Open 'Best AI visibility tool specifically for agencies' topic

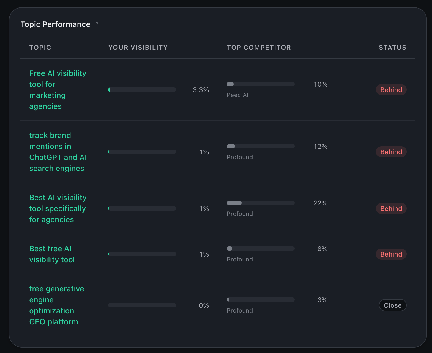(58, 208)
